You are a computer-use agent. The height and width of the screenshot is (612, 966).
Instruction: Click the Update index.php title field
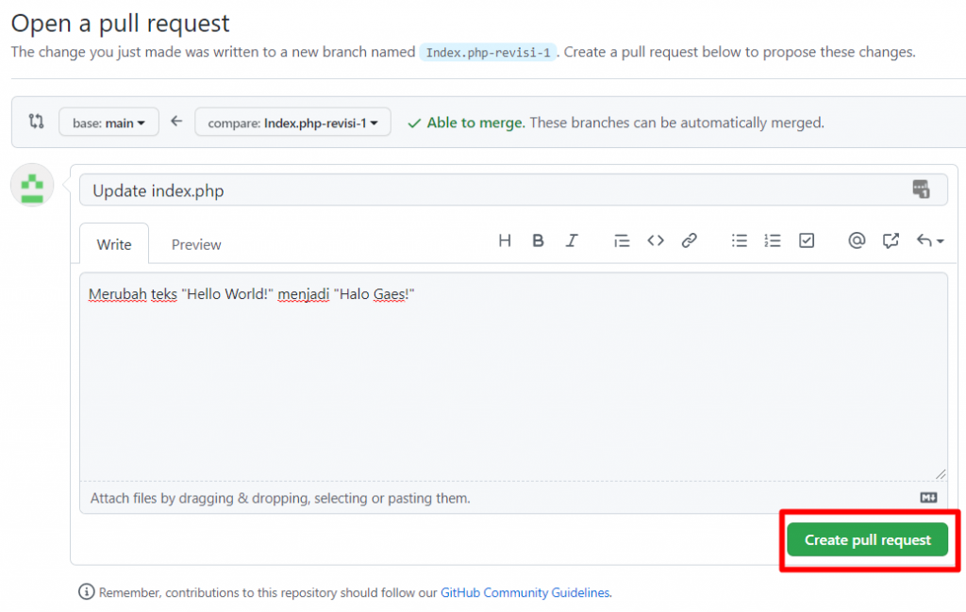pos(513,190)
